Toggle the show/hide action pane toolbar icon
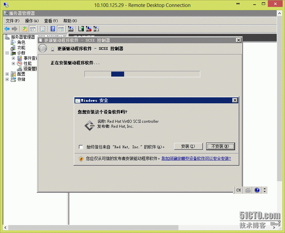 pos(61,29)
